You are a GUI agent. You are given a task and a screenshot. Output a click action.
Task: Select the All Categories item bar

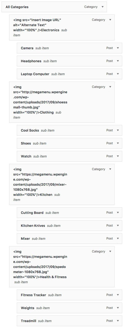click(54, 7)
